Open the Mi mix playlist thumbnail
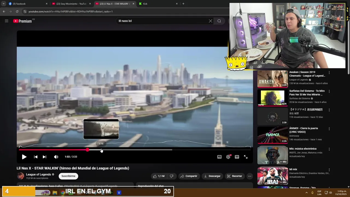 click(x=272, y=176)
